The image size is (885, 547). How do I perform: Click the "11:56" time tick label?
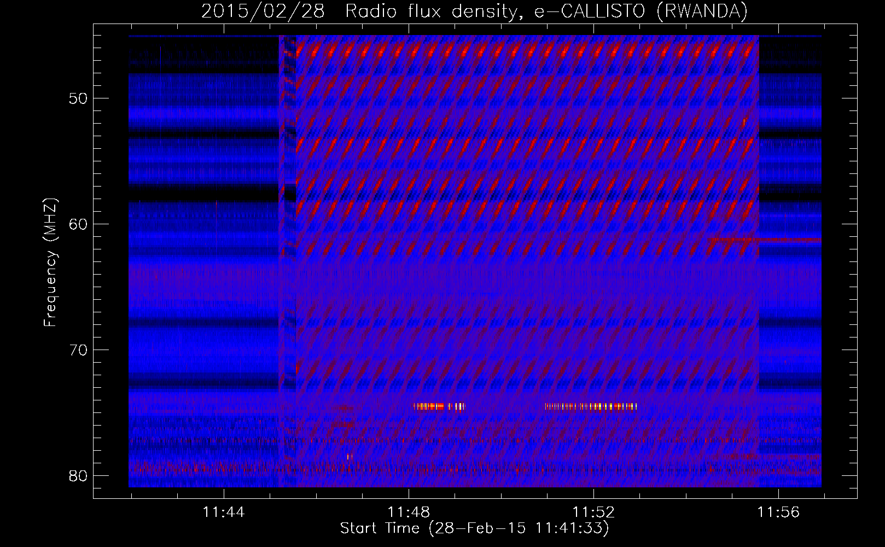pos(778,512)
